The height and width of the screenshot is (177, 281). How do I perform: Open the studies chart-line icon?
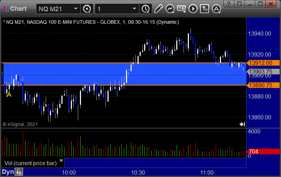170,9
